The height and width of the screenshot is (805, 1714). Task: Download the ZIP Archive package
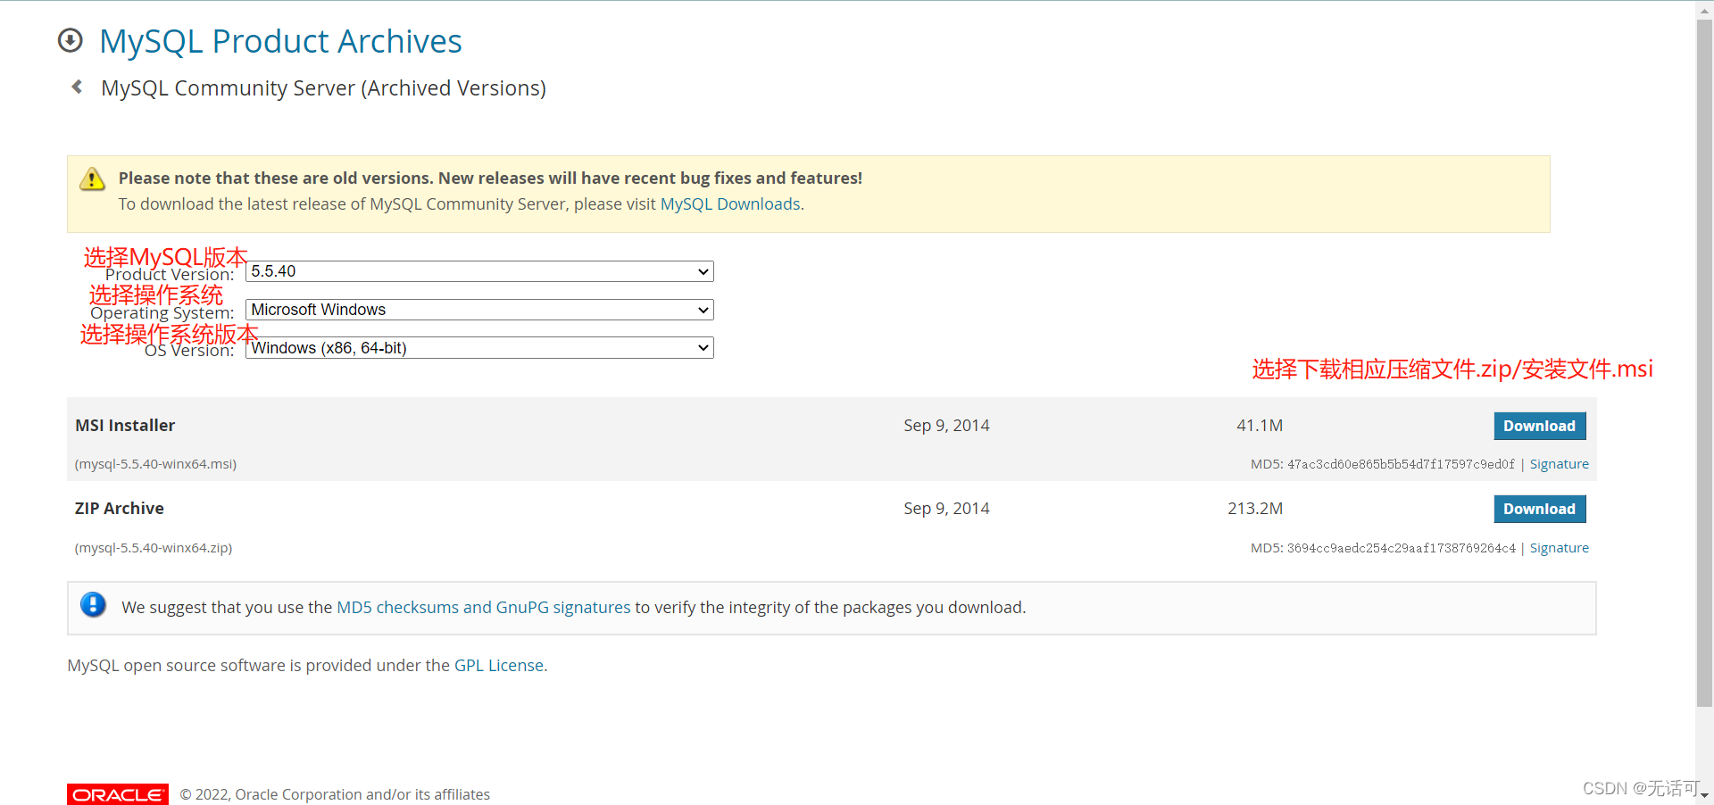pyautogui.click(x=1540, y=509)
